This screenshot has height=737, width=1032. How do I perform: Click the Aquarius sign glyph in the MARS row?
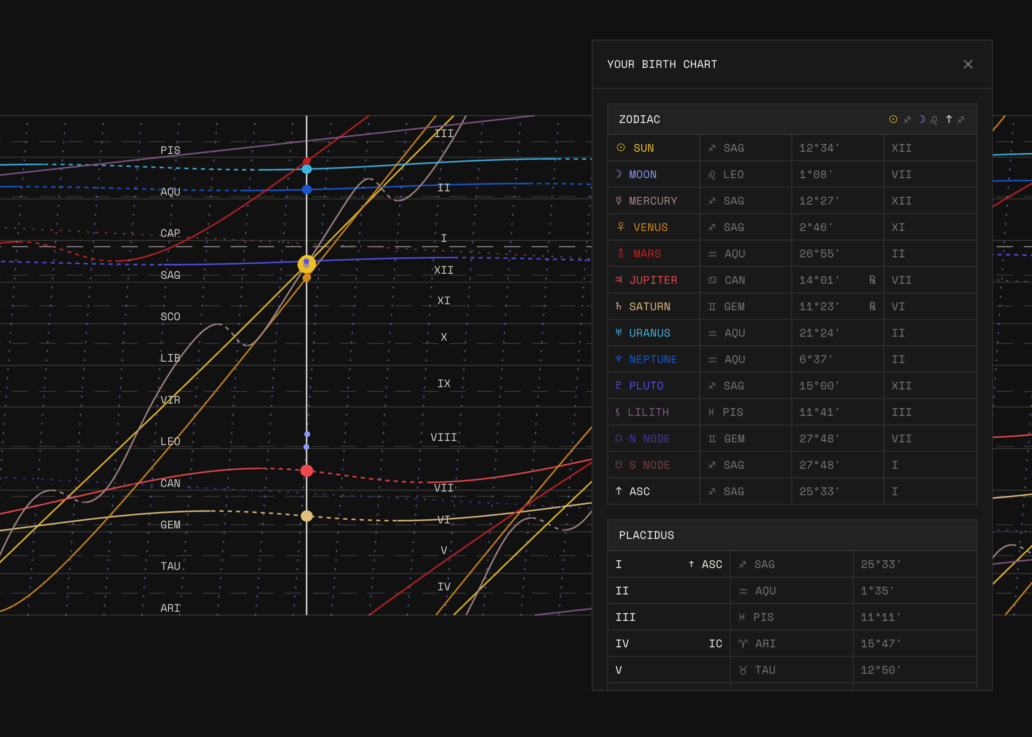point(712,254)
